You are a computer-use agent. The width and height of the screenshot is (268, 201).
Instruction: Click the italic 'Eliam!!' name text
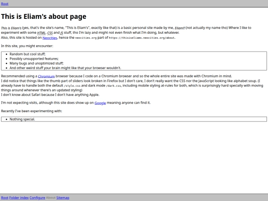(x=180, y=28)
